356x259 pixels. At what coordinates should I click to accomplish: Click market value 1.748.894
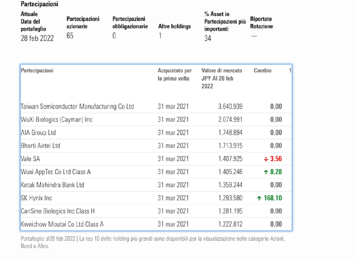(230, 133)
